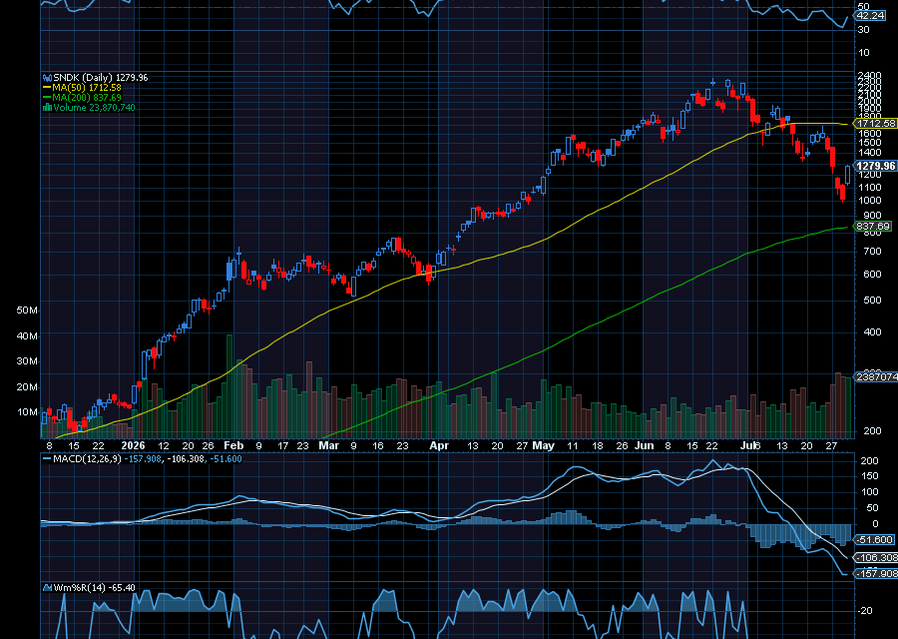Click the 30M volume axis label
The width and height of the screenshot is (898, 639).
pyautogui.click(x=27, y=361)
